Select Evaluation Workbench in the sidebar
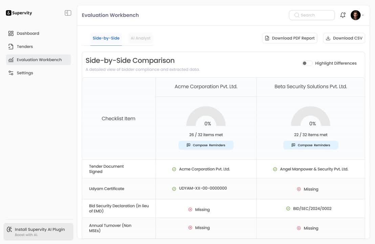The width and height of the screenshot is (375, 244). [38, 60]
